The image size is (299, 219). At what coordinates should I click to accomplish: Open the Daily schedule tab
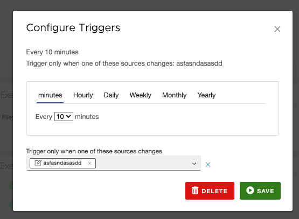[111, 95]
